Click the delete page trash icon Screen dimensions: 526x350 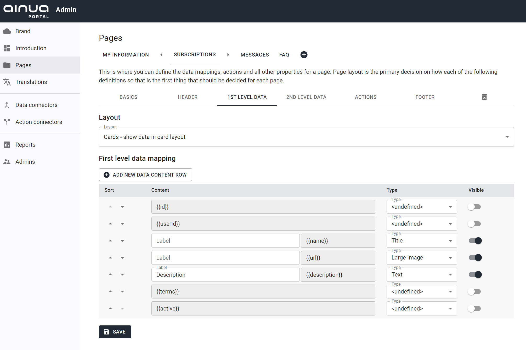click(484, 97)
